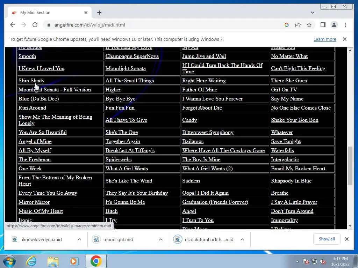Open the Learn more link
The width and height of the screenshot is (358, 268).
pyautogui.click(x=325, y=39)
